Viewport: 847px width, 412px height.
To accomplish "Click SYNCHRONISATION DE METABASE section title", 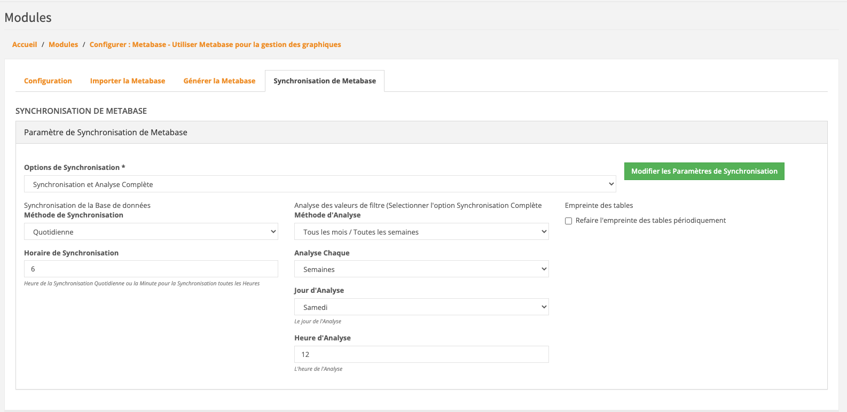I will 81,111.
